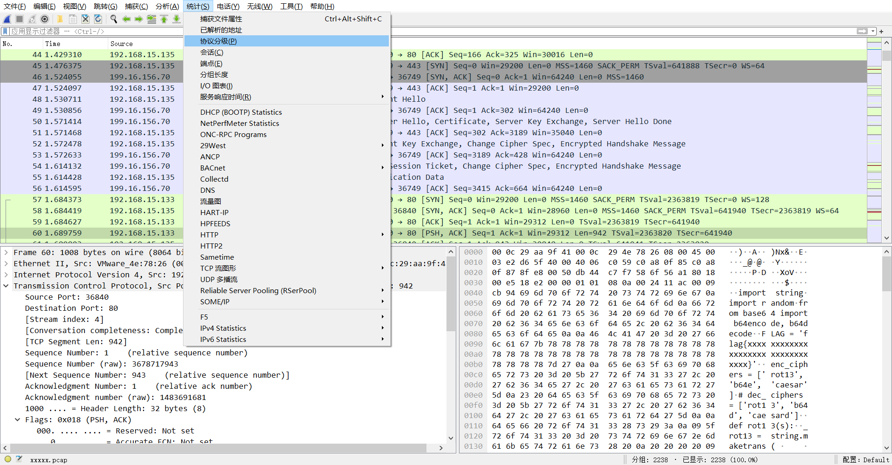The image size is (892, 465).
Task: Select UDP 多播流 menu entry
Action: pos(287,279)
